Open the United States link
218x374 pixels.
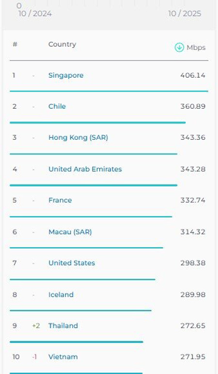(72, 263)
